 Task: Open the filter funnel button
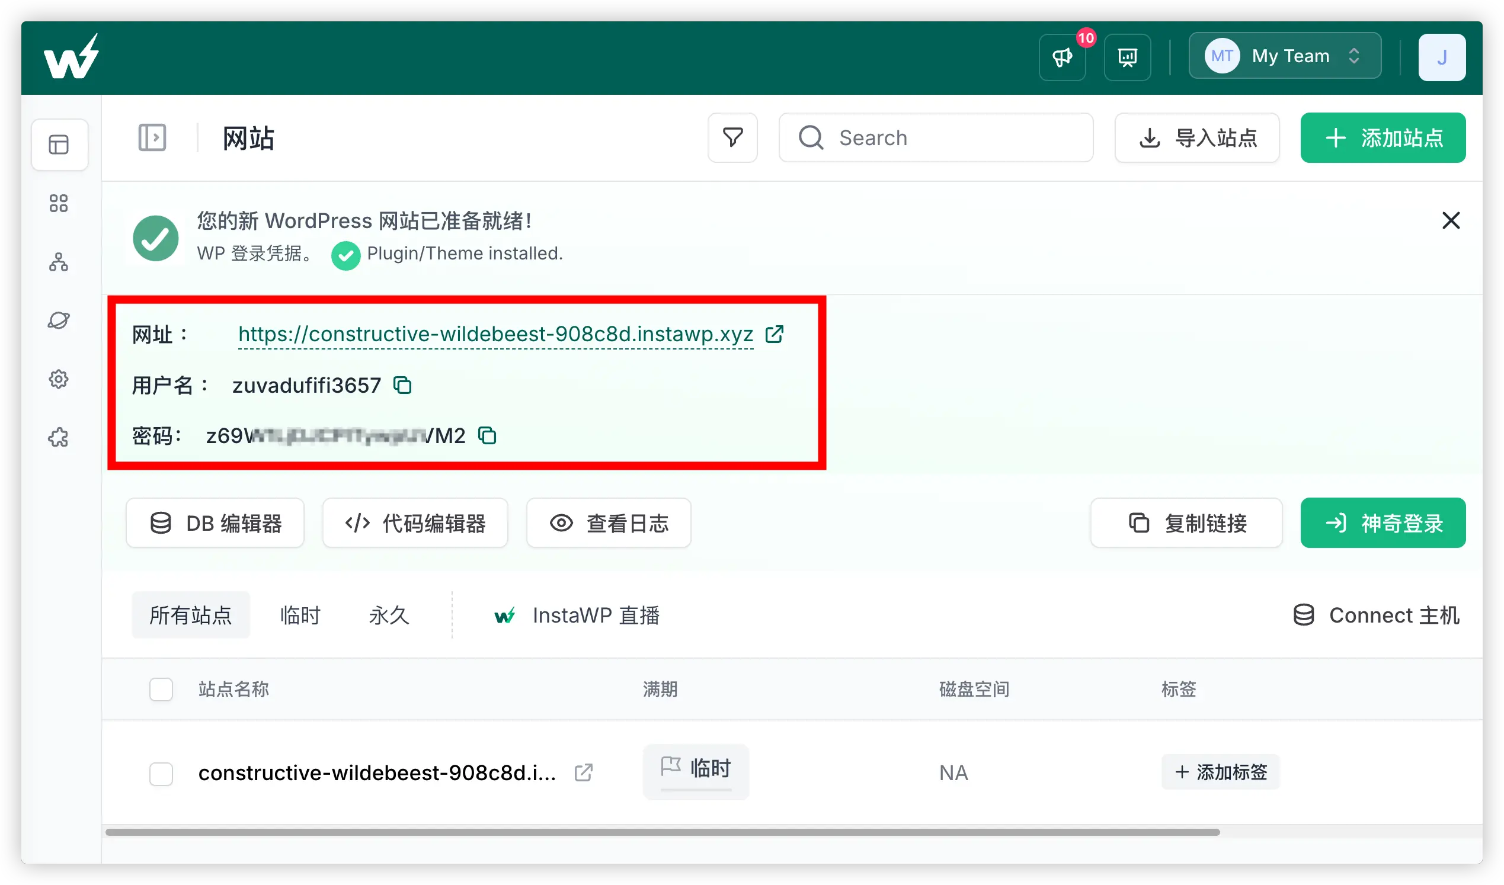pyautogui.click(x=732, y=138)
